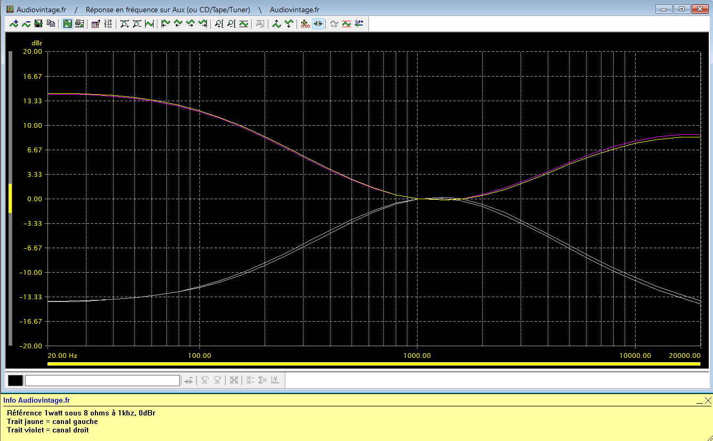Maximize the window using title bar button
The image size is (713, 441).
(x=681, y=9)
